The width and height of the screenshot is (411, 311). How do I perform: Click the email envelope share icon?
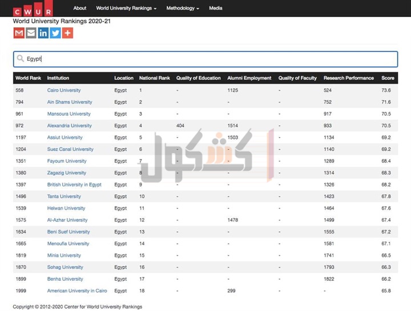click(31, 33)
